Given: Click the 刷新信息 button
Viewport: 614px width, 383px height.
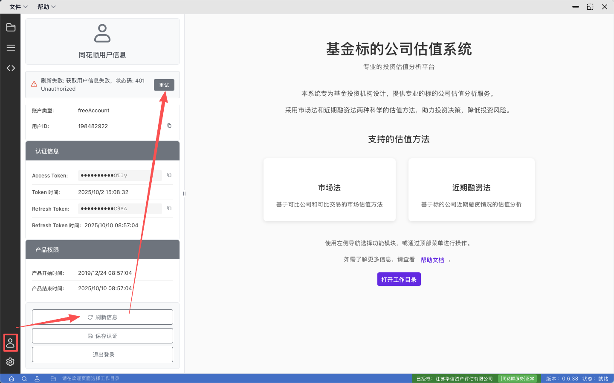Looking at the screenshot, I should [102, 317].
